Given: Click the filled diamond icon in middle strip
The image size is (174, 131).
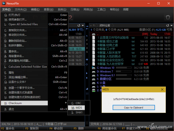Looking at the screenshot, I should 87,59.
